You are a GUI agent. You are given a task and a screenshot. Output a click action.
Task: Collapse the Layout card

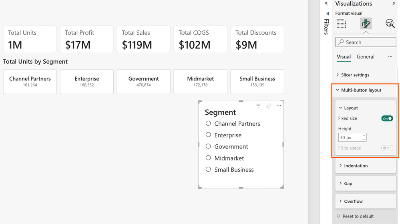coord(366,108)
